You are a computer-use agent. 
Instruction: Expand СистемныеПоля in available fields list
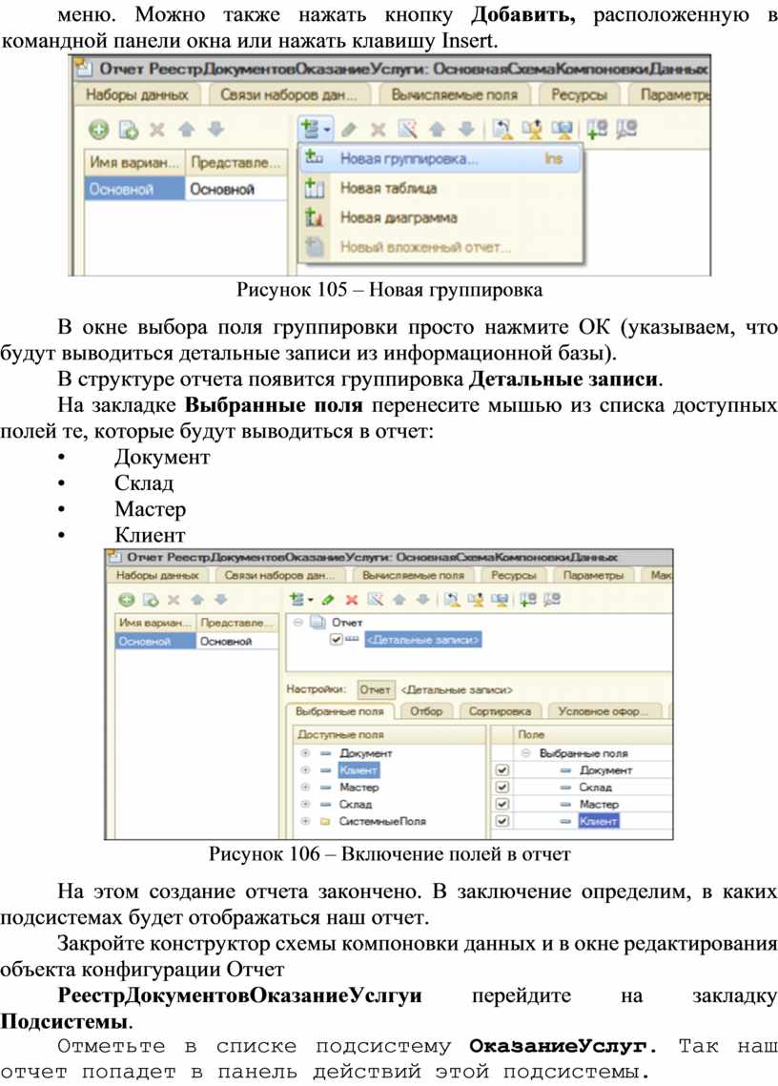click(305, 822)
